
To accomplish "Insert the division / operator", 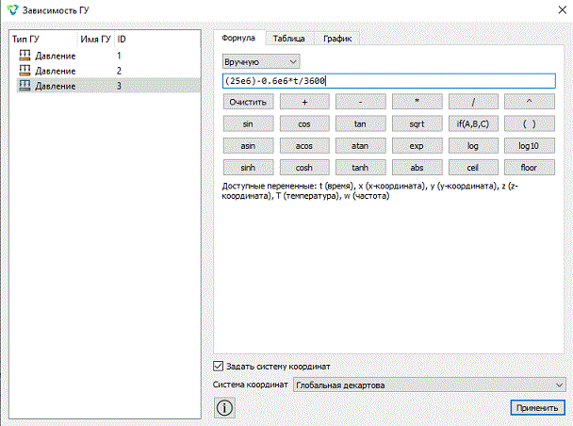I will point(473,102).
